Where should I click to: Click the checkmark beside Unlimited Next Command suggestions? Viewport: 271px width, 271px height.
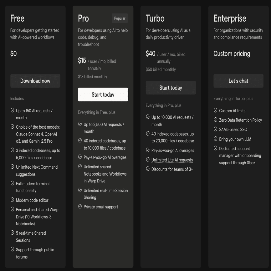pyautogui.click(x=13, y=167)
